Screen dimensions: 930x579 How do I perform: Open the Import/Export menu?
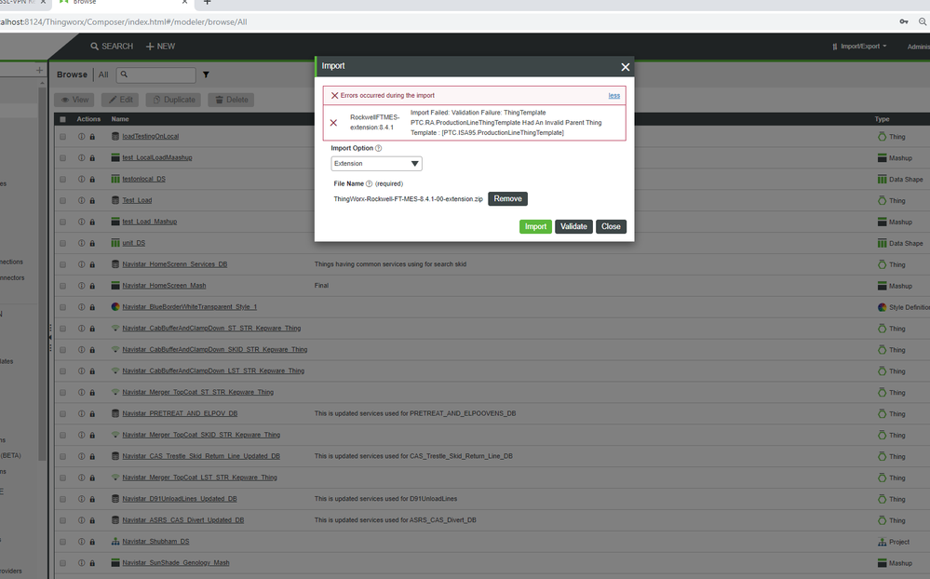click(859, 47)
